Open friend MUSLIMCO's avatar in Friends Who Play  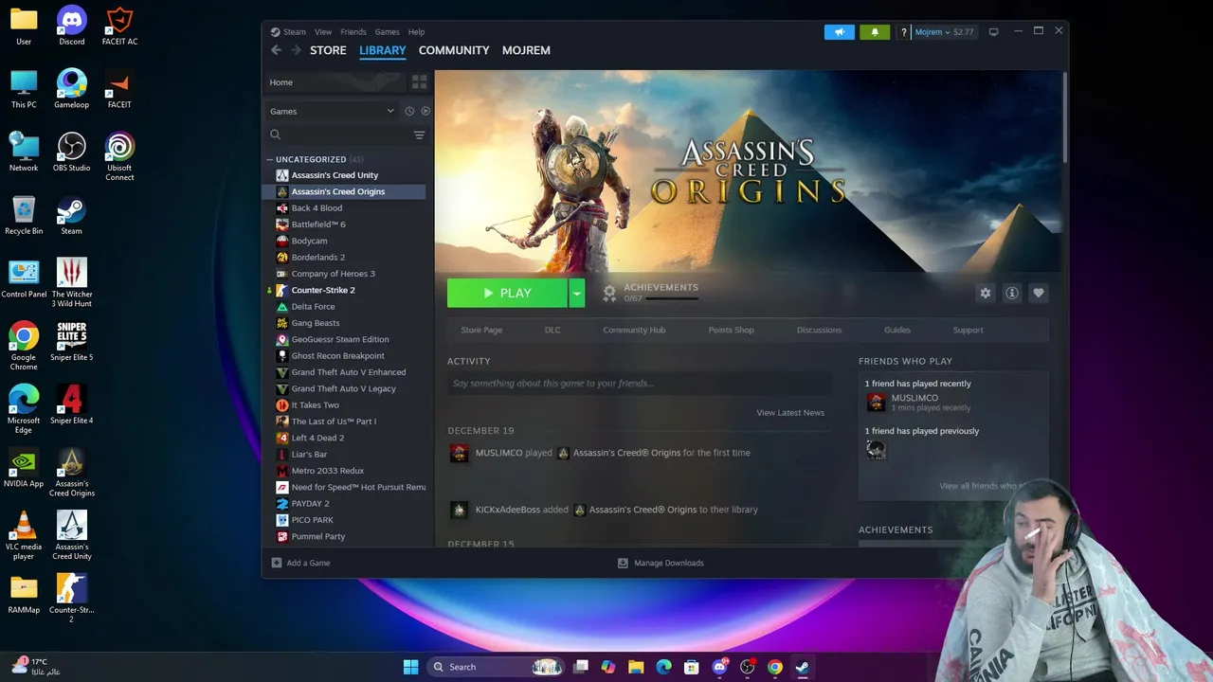coord(876,403)
